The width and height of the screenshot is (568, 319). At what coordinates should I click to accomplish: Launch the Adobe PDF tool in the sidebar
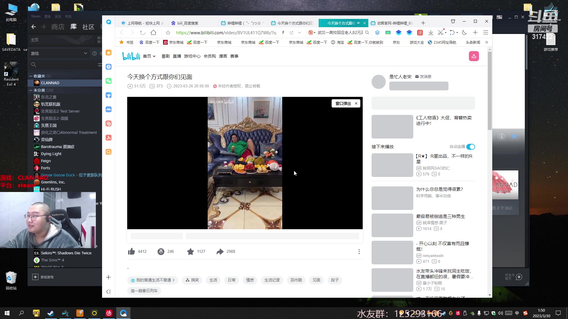[109, 138]
